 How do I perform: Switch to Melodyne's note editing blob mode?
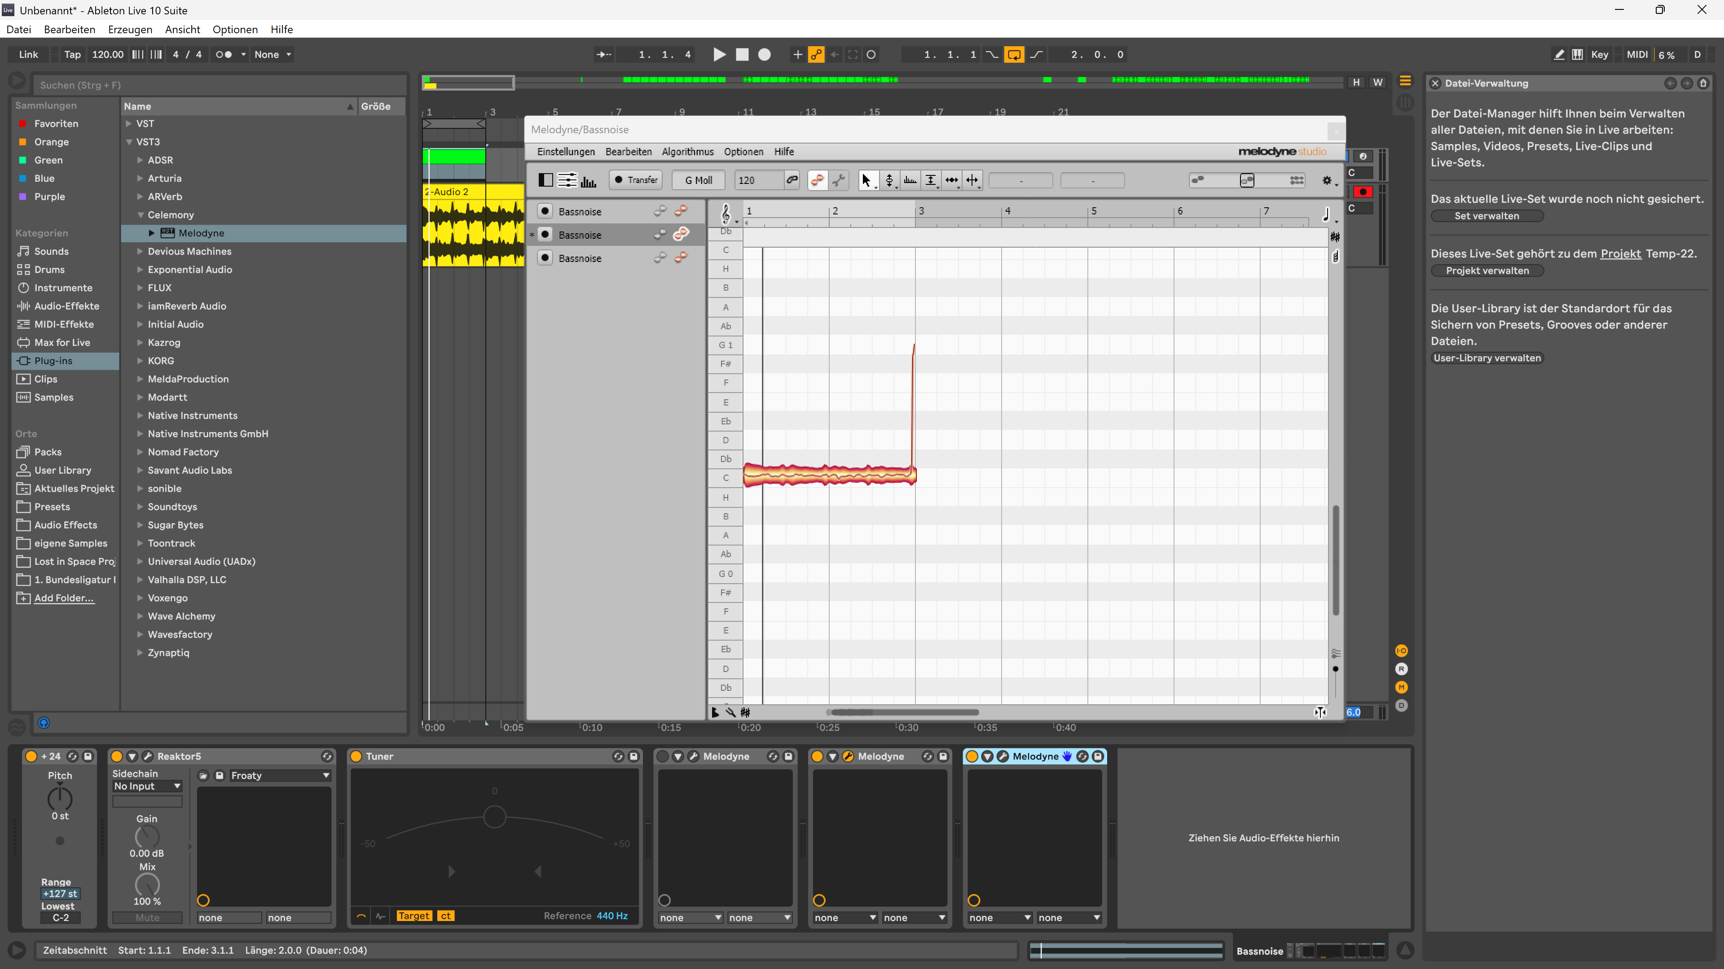[x=817, y=180]
